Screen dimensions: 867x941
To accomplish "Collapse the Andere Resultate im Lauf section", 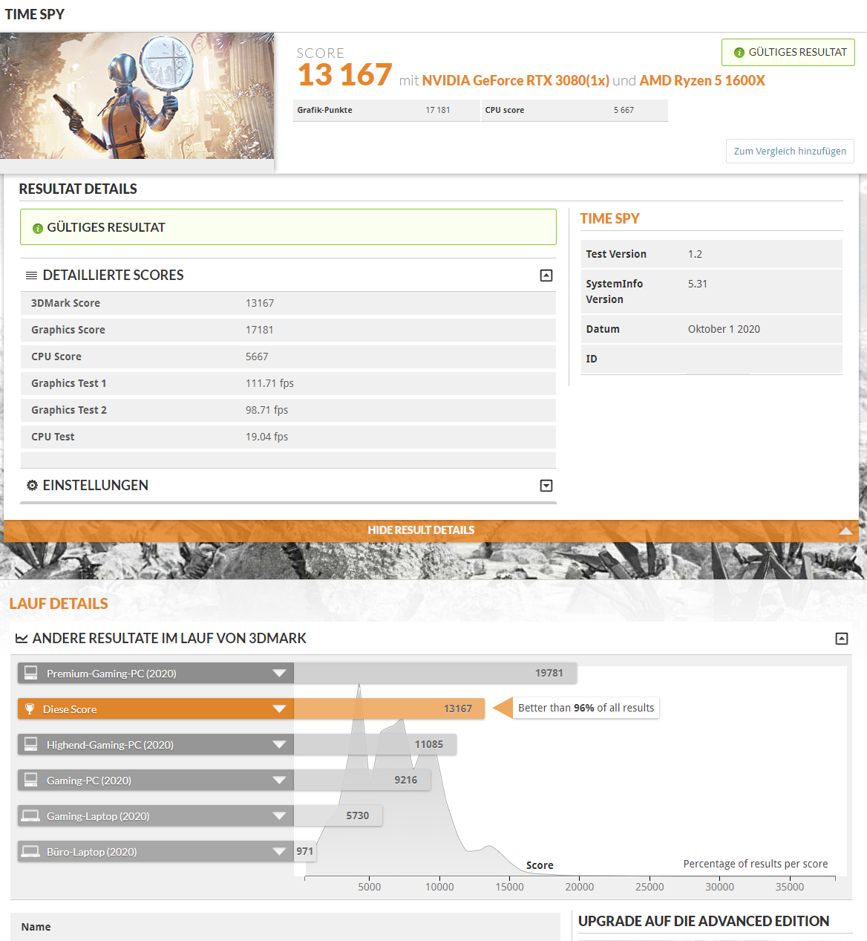I will (x=842, y=639).
